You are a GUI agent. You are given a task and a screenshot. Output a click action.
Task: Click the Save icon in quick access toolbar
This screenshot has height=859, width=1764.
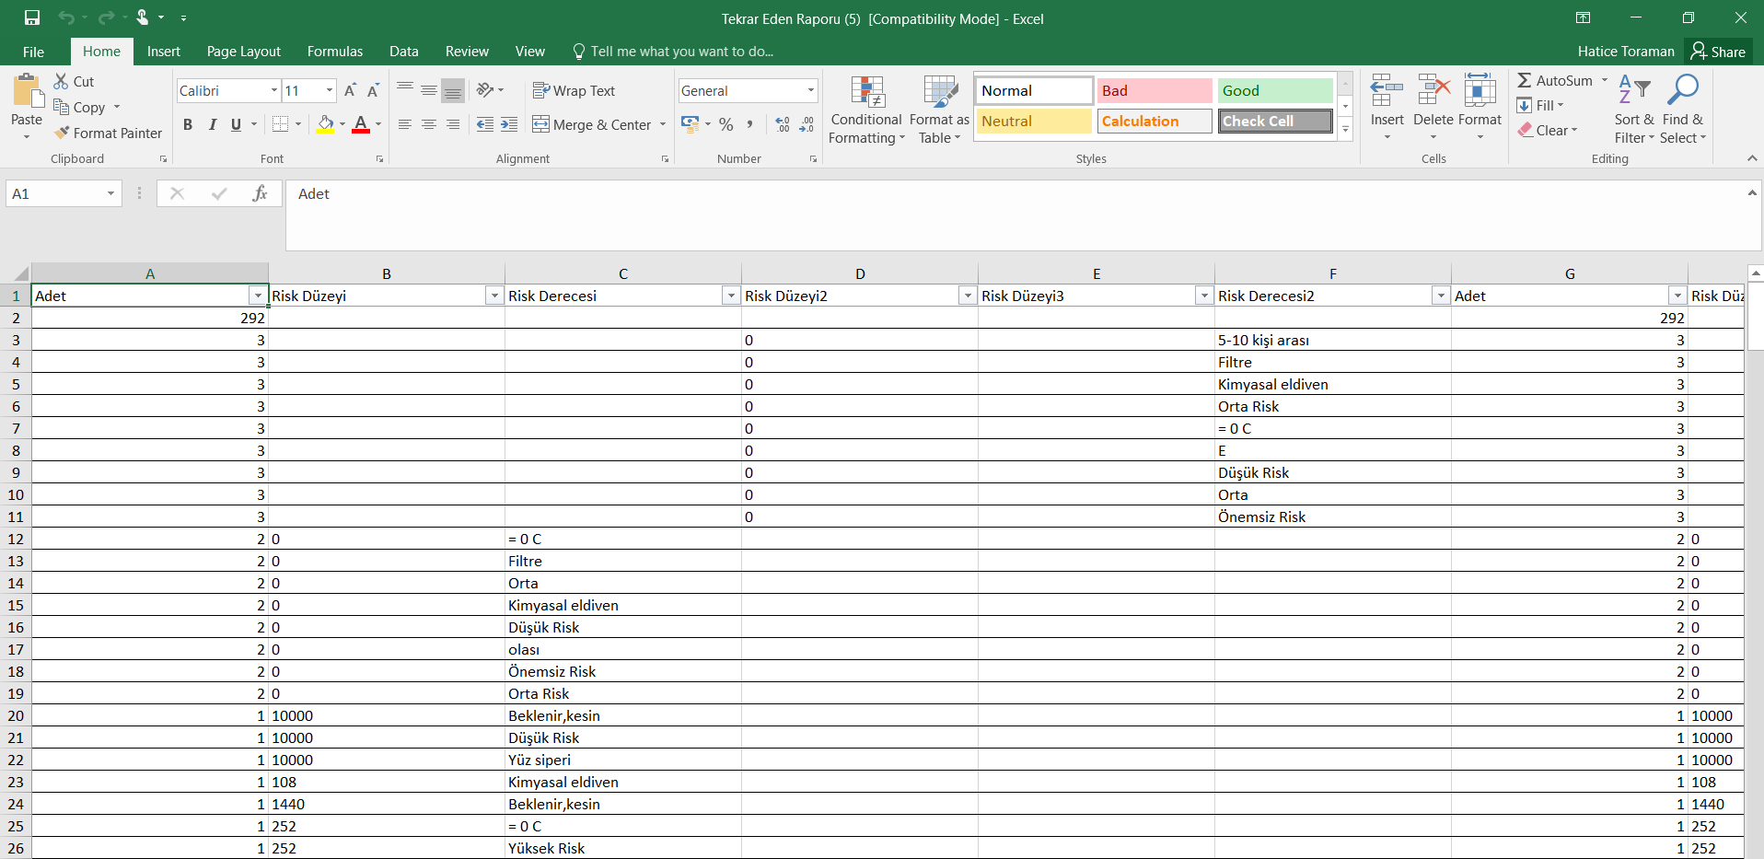(x=32, y=17)
